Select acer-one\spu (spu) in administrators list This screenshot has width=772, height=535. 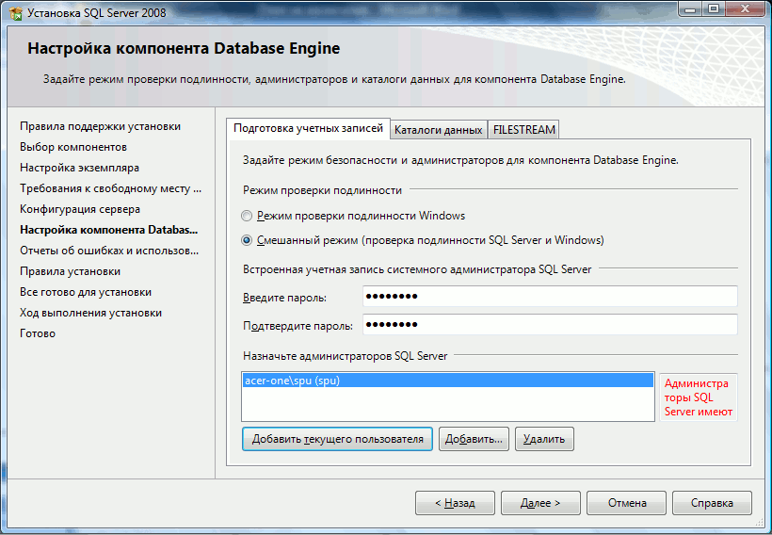[447, 381]
